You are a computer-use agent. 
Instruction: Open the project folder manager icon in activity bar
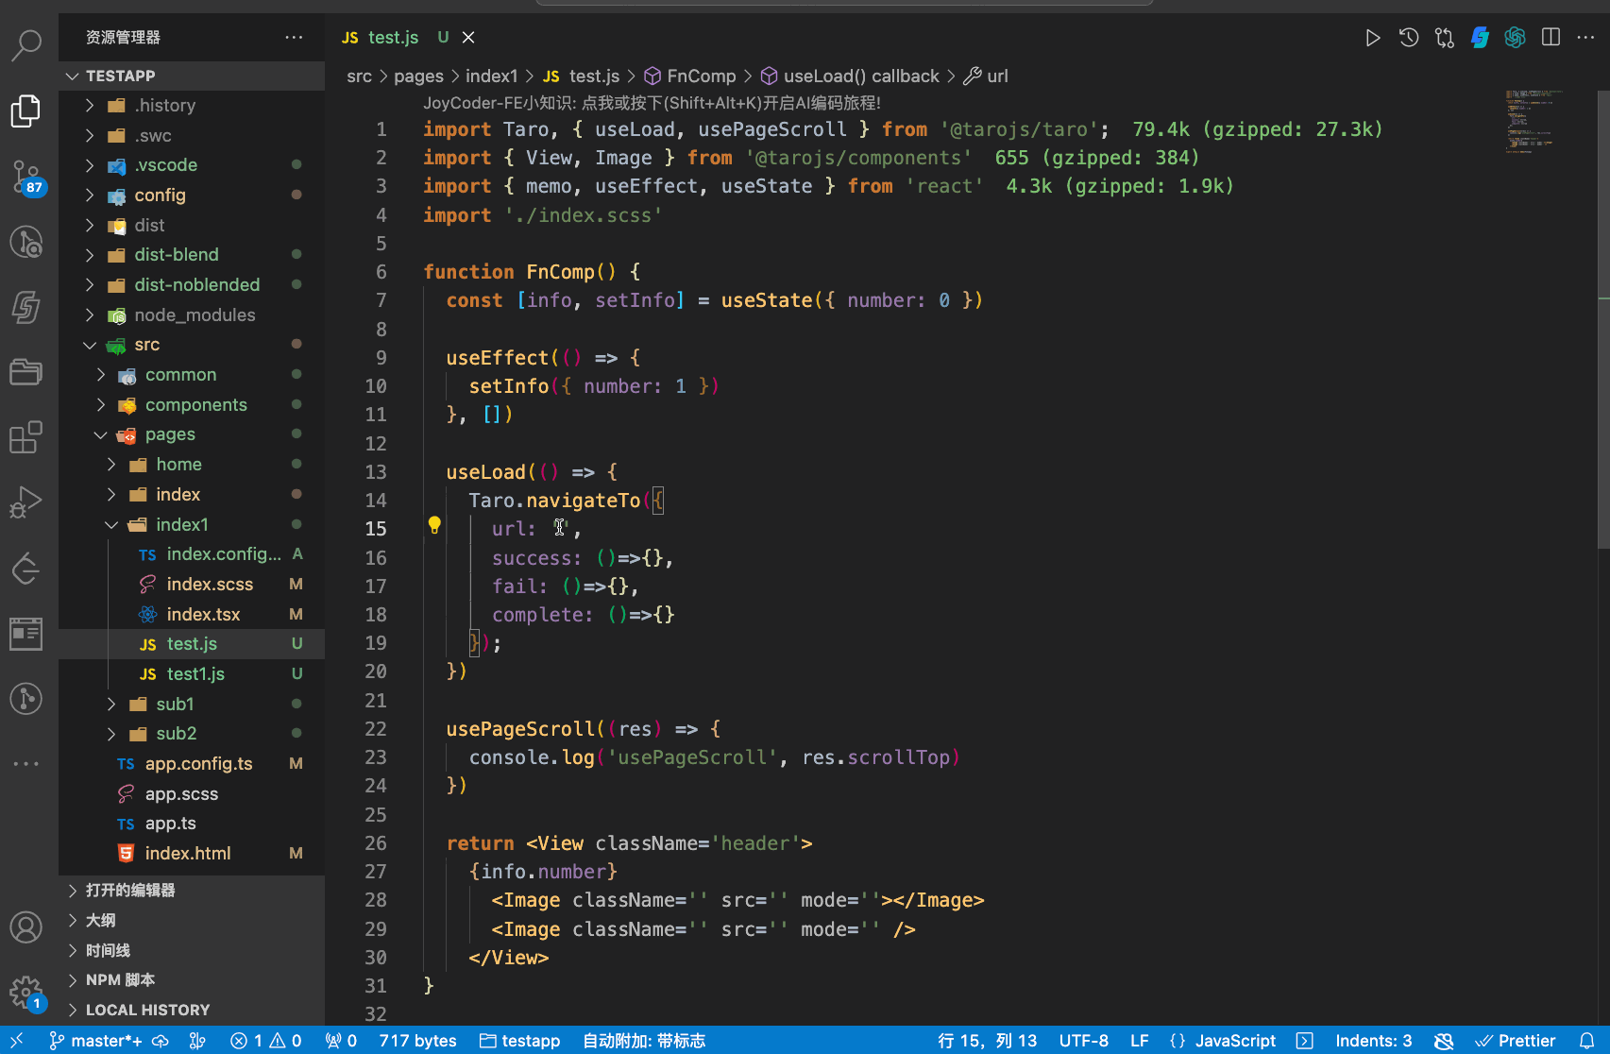[x=26, y=372]
